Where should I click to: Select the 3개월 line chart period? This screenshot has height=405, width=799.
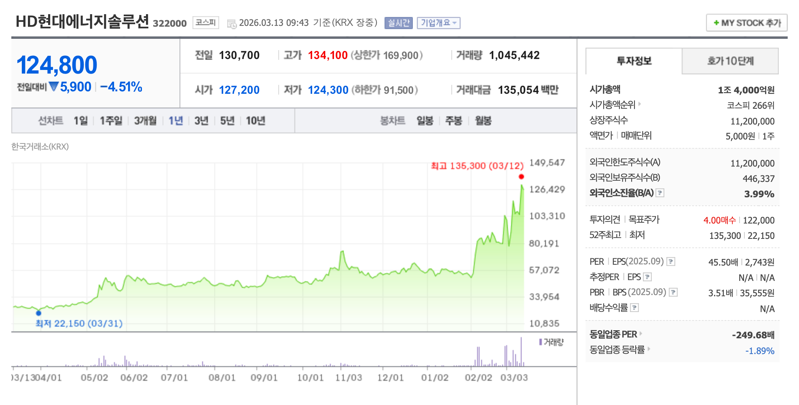tap(145, 120)
